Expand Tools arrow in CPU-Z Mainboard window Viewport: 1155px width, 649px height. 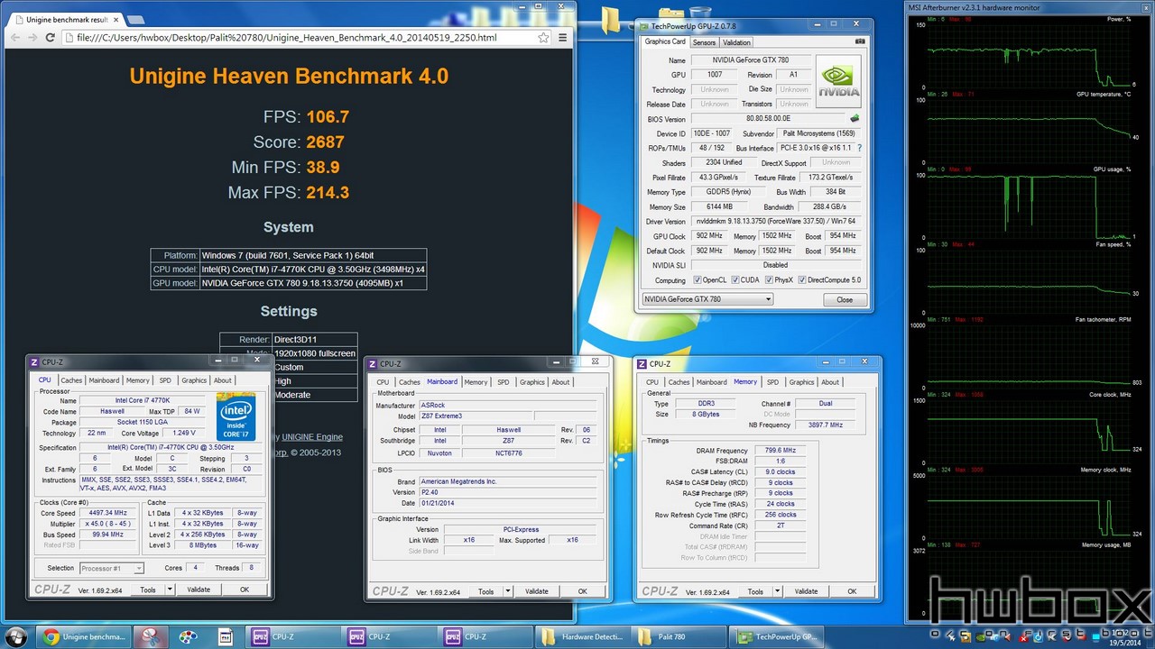(x=508, y=591)
